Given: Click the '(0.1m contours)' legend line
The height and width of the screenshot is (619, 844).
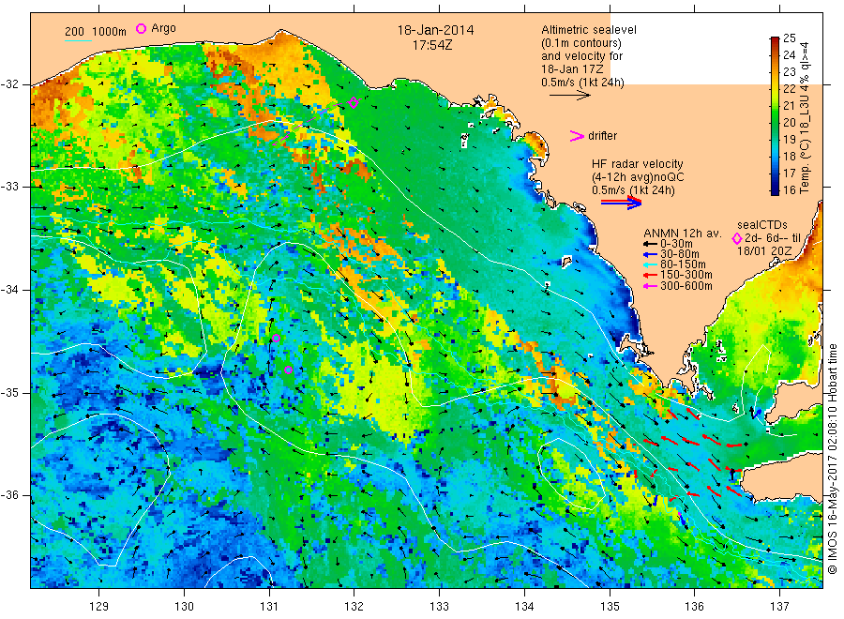Looking at the screenshot, I should pos(580,43).
